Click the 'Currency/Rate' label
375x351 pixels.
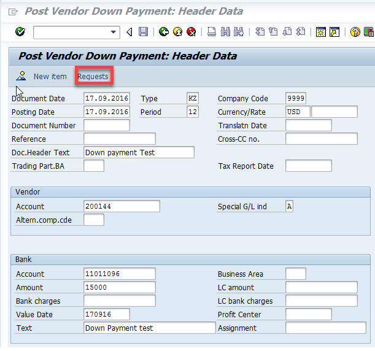pyautogui.click(x=242, y=112)
